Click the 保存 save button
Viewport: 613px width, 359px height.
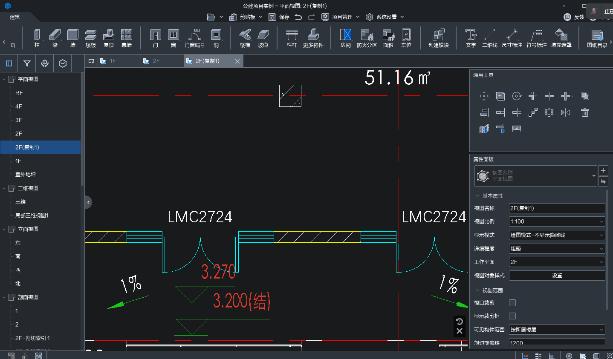[x=279, y=17]
